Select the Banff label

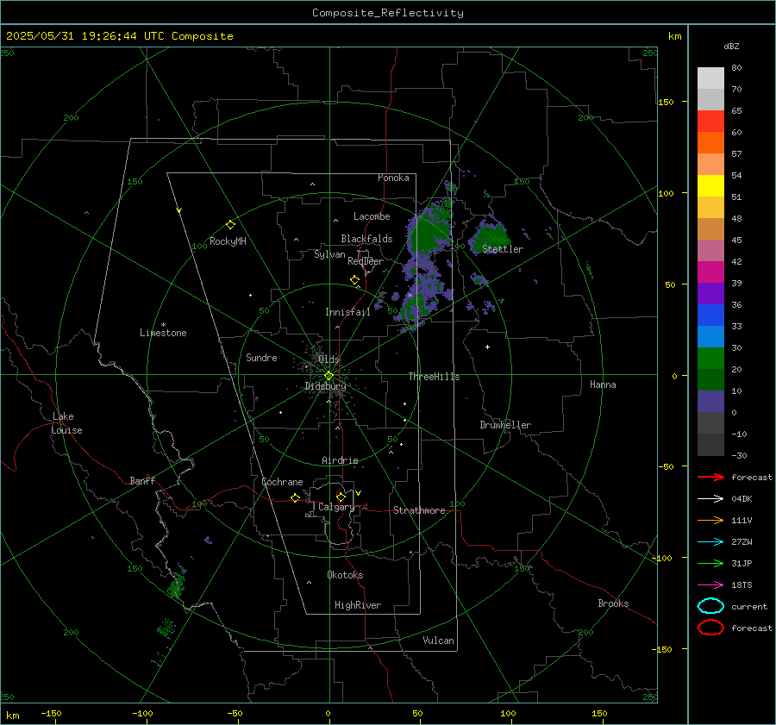[142, 481]
